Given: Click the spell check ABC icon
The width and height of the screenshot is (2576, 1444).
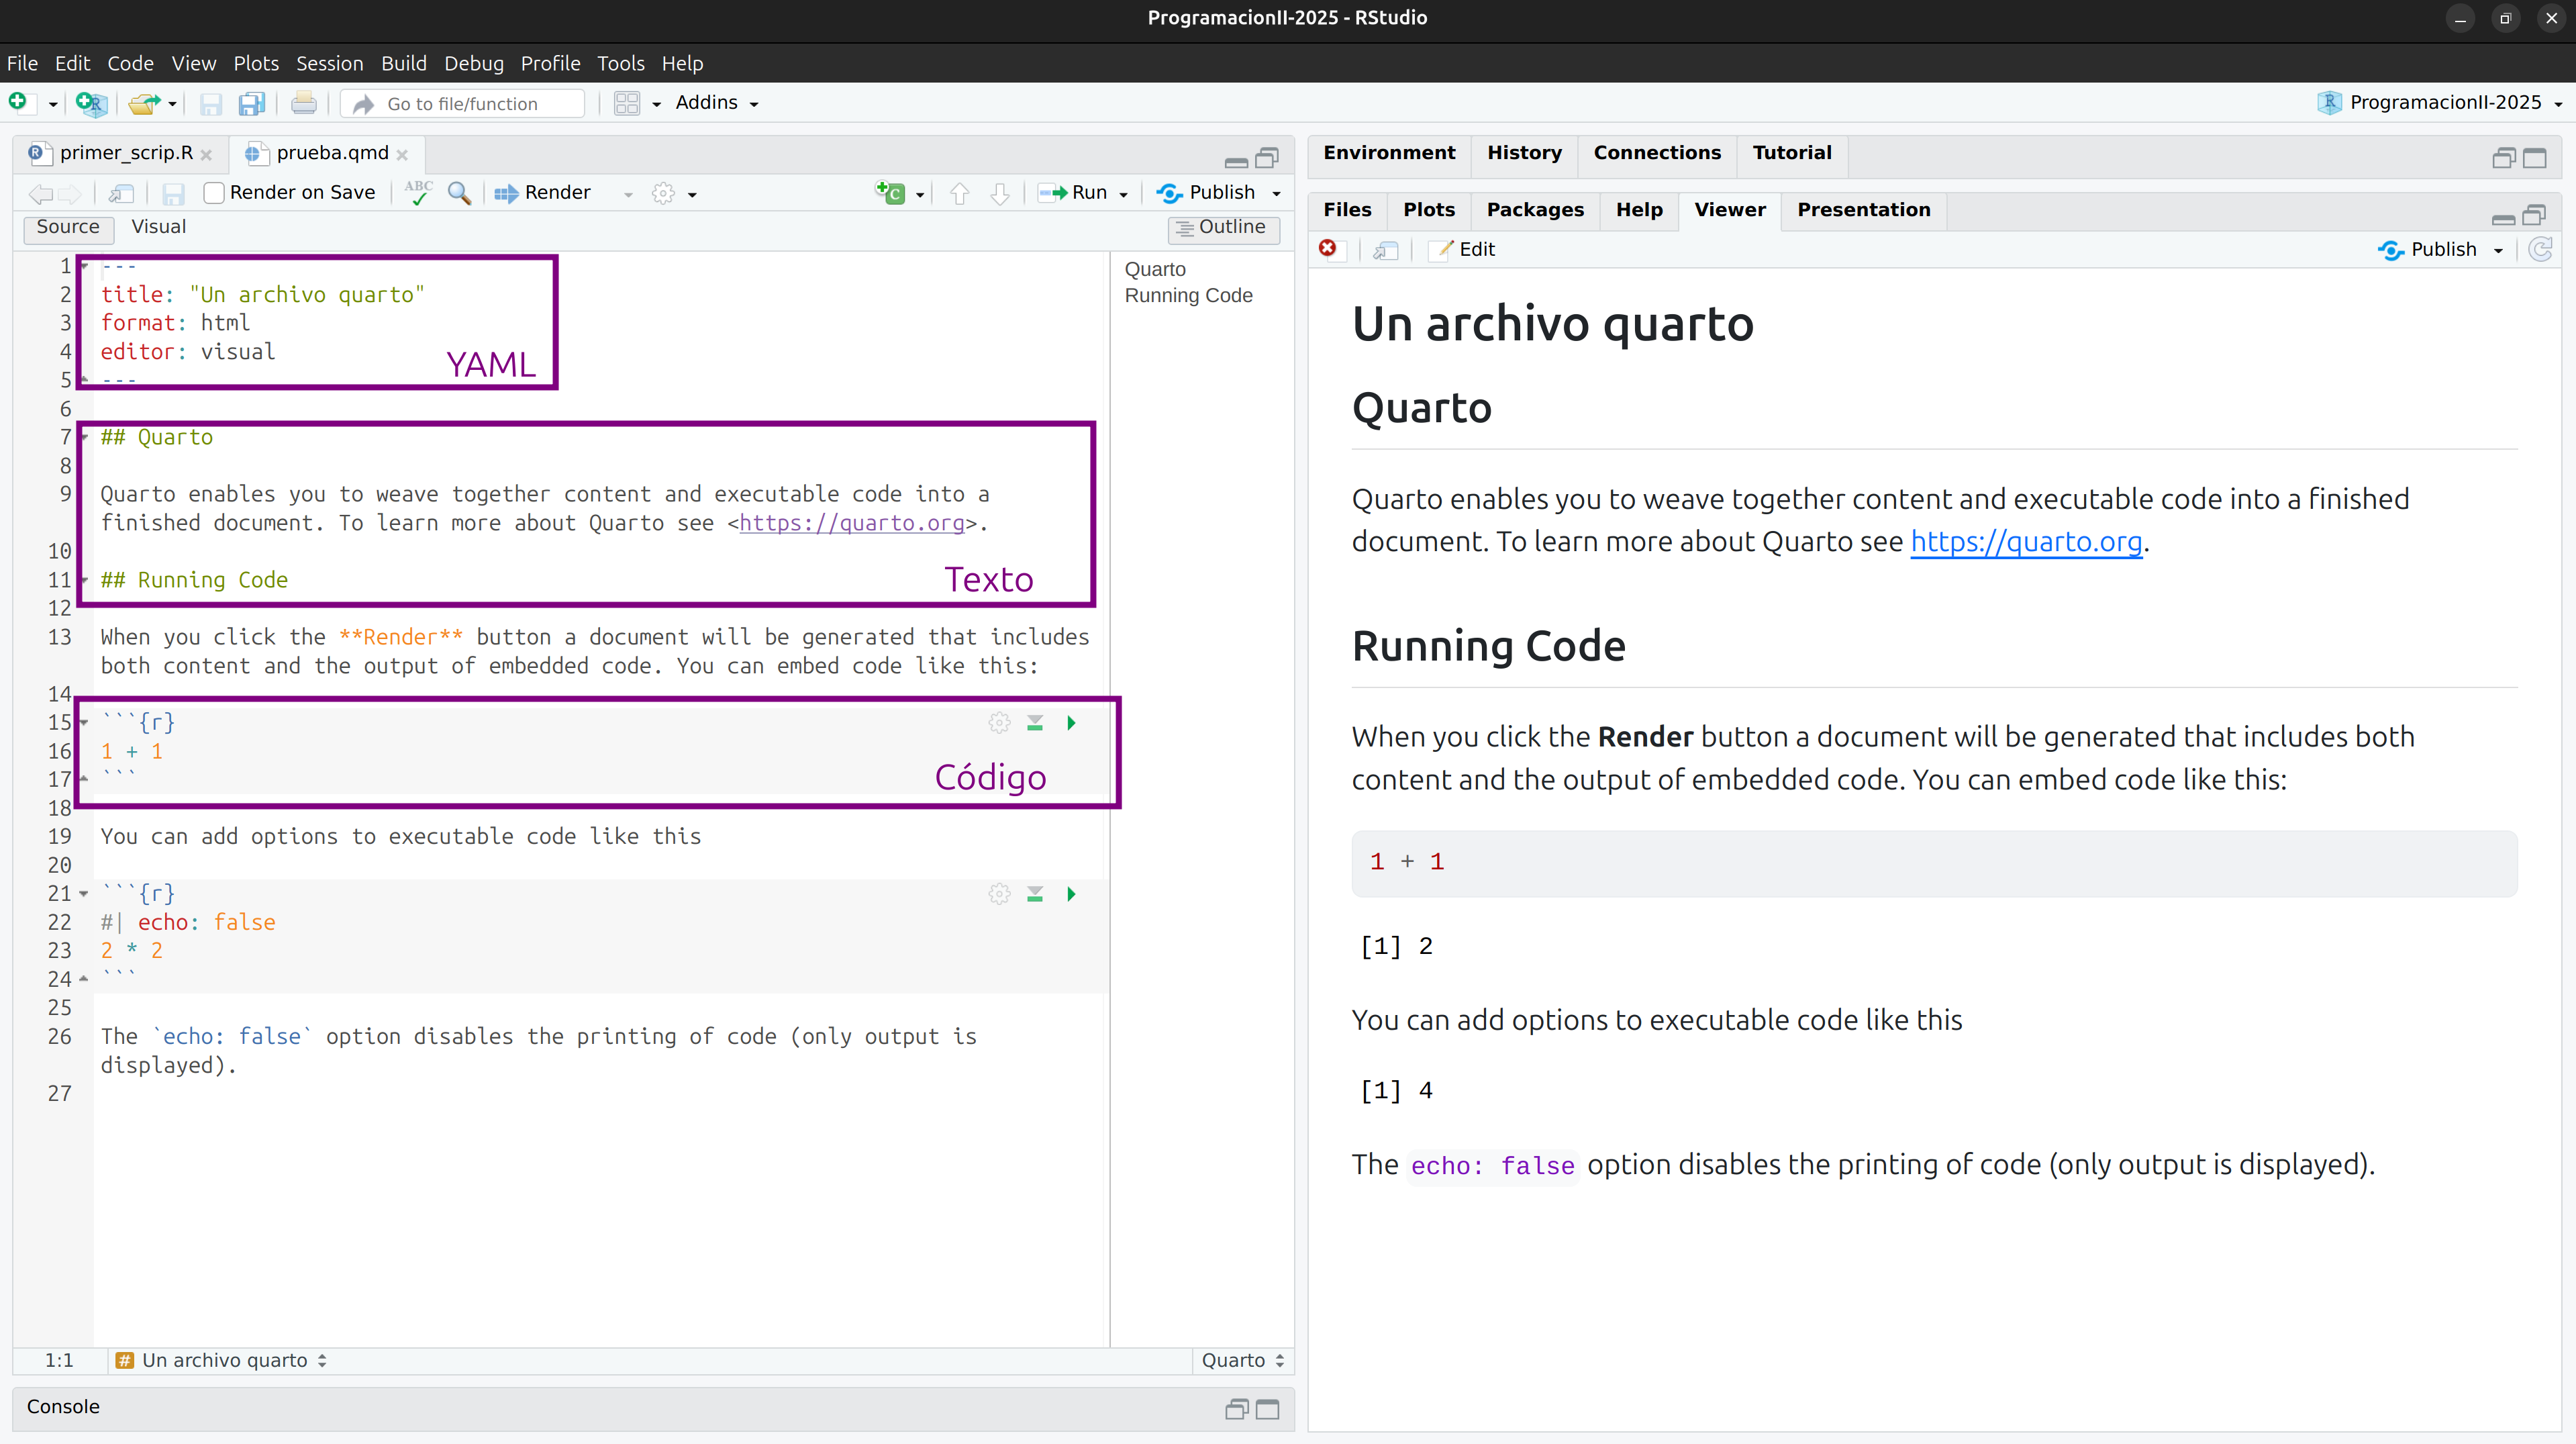Looking at the screenshot, I should point(419,192).
